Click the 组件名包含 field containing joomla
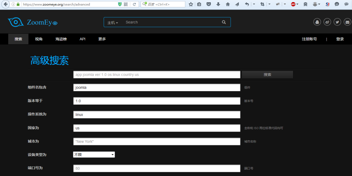The width and height of the screenshot is (352, 176). click(157, 88)
